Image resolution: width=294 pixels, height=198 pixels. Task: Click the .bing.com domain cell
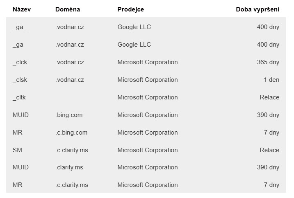pos(69,115)
